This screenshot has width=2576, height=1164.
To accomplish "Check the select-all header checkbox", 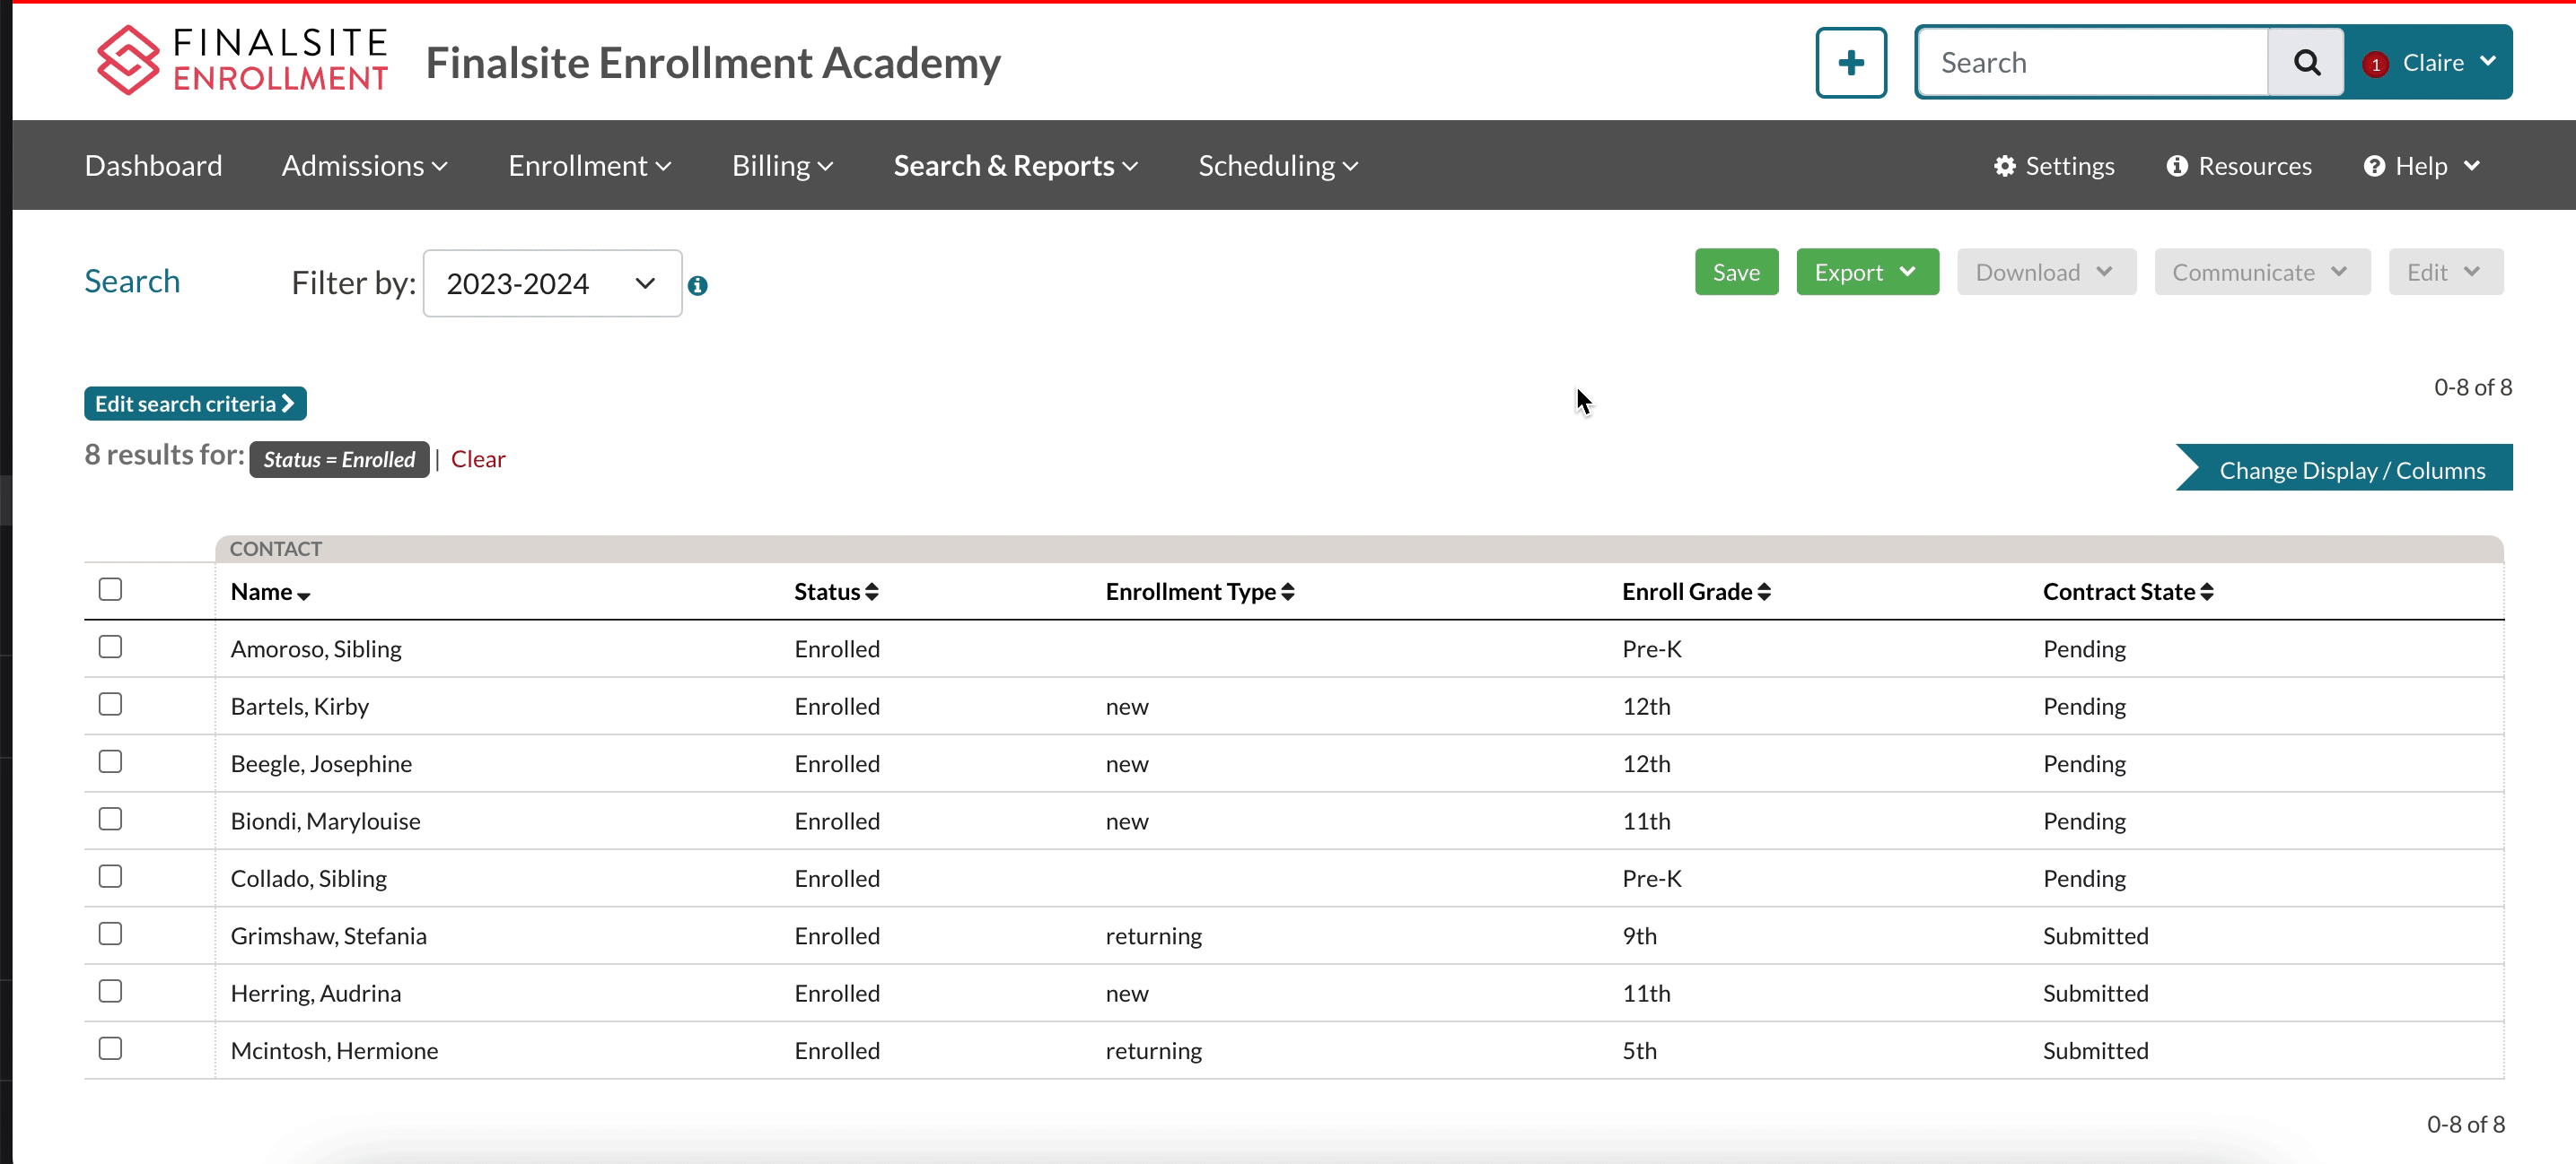I will (110, 589).
